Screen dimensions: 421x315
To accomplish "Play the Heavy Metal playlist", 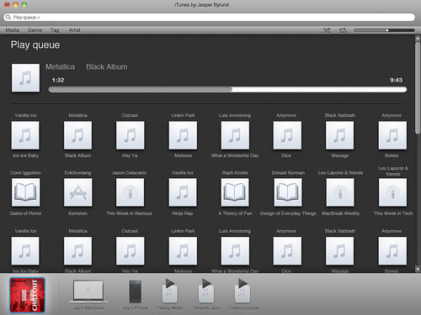I will 169,294.
